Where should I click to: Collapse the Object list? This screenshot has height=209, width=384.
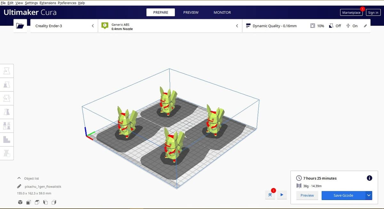coord(19,178)
